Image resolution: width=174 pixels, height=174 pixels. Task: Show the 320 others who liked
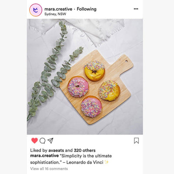pyautogui.click(x=84, y=151)
